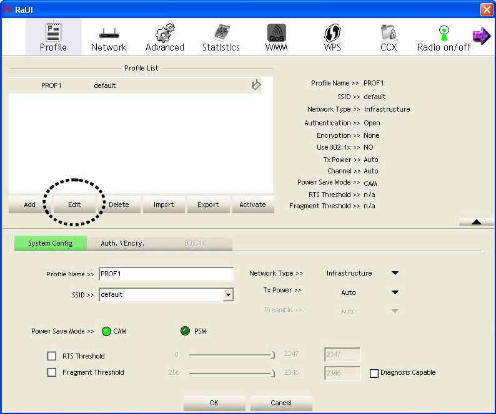Enable the Fragment Threshold checkbox

[x=52, y=372]
